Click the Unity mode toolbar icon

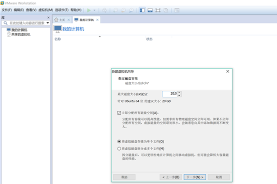(165, 10)
